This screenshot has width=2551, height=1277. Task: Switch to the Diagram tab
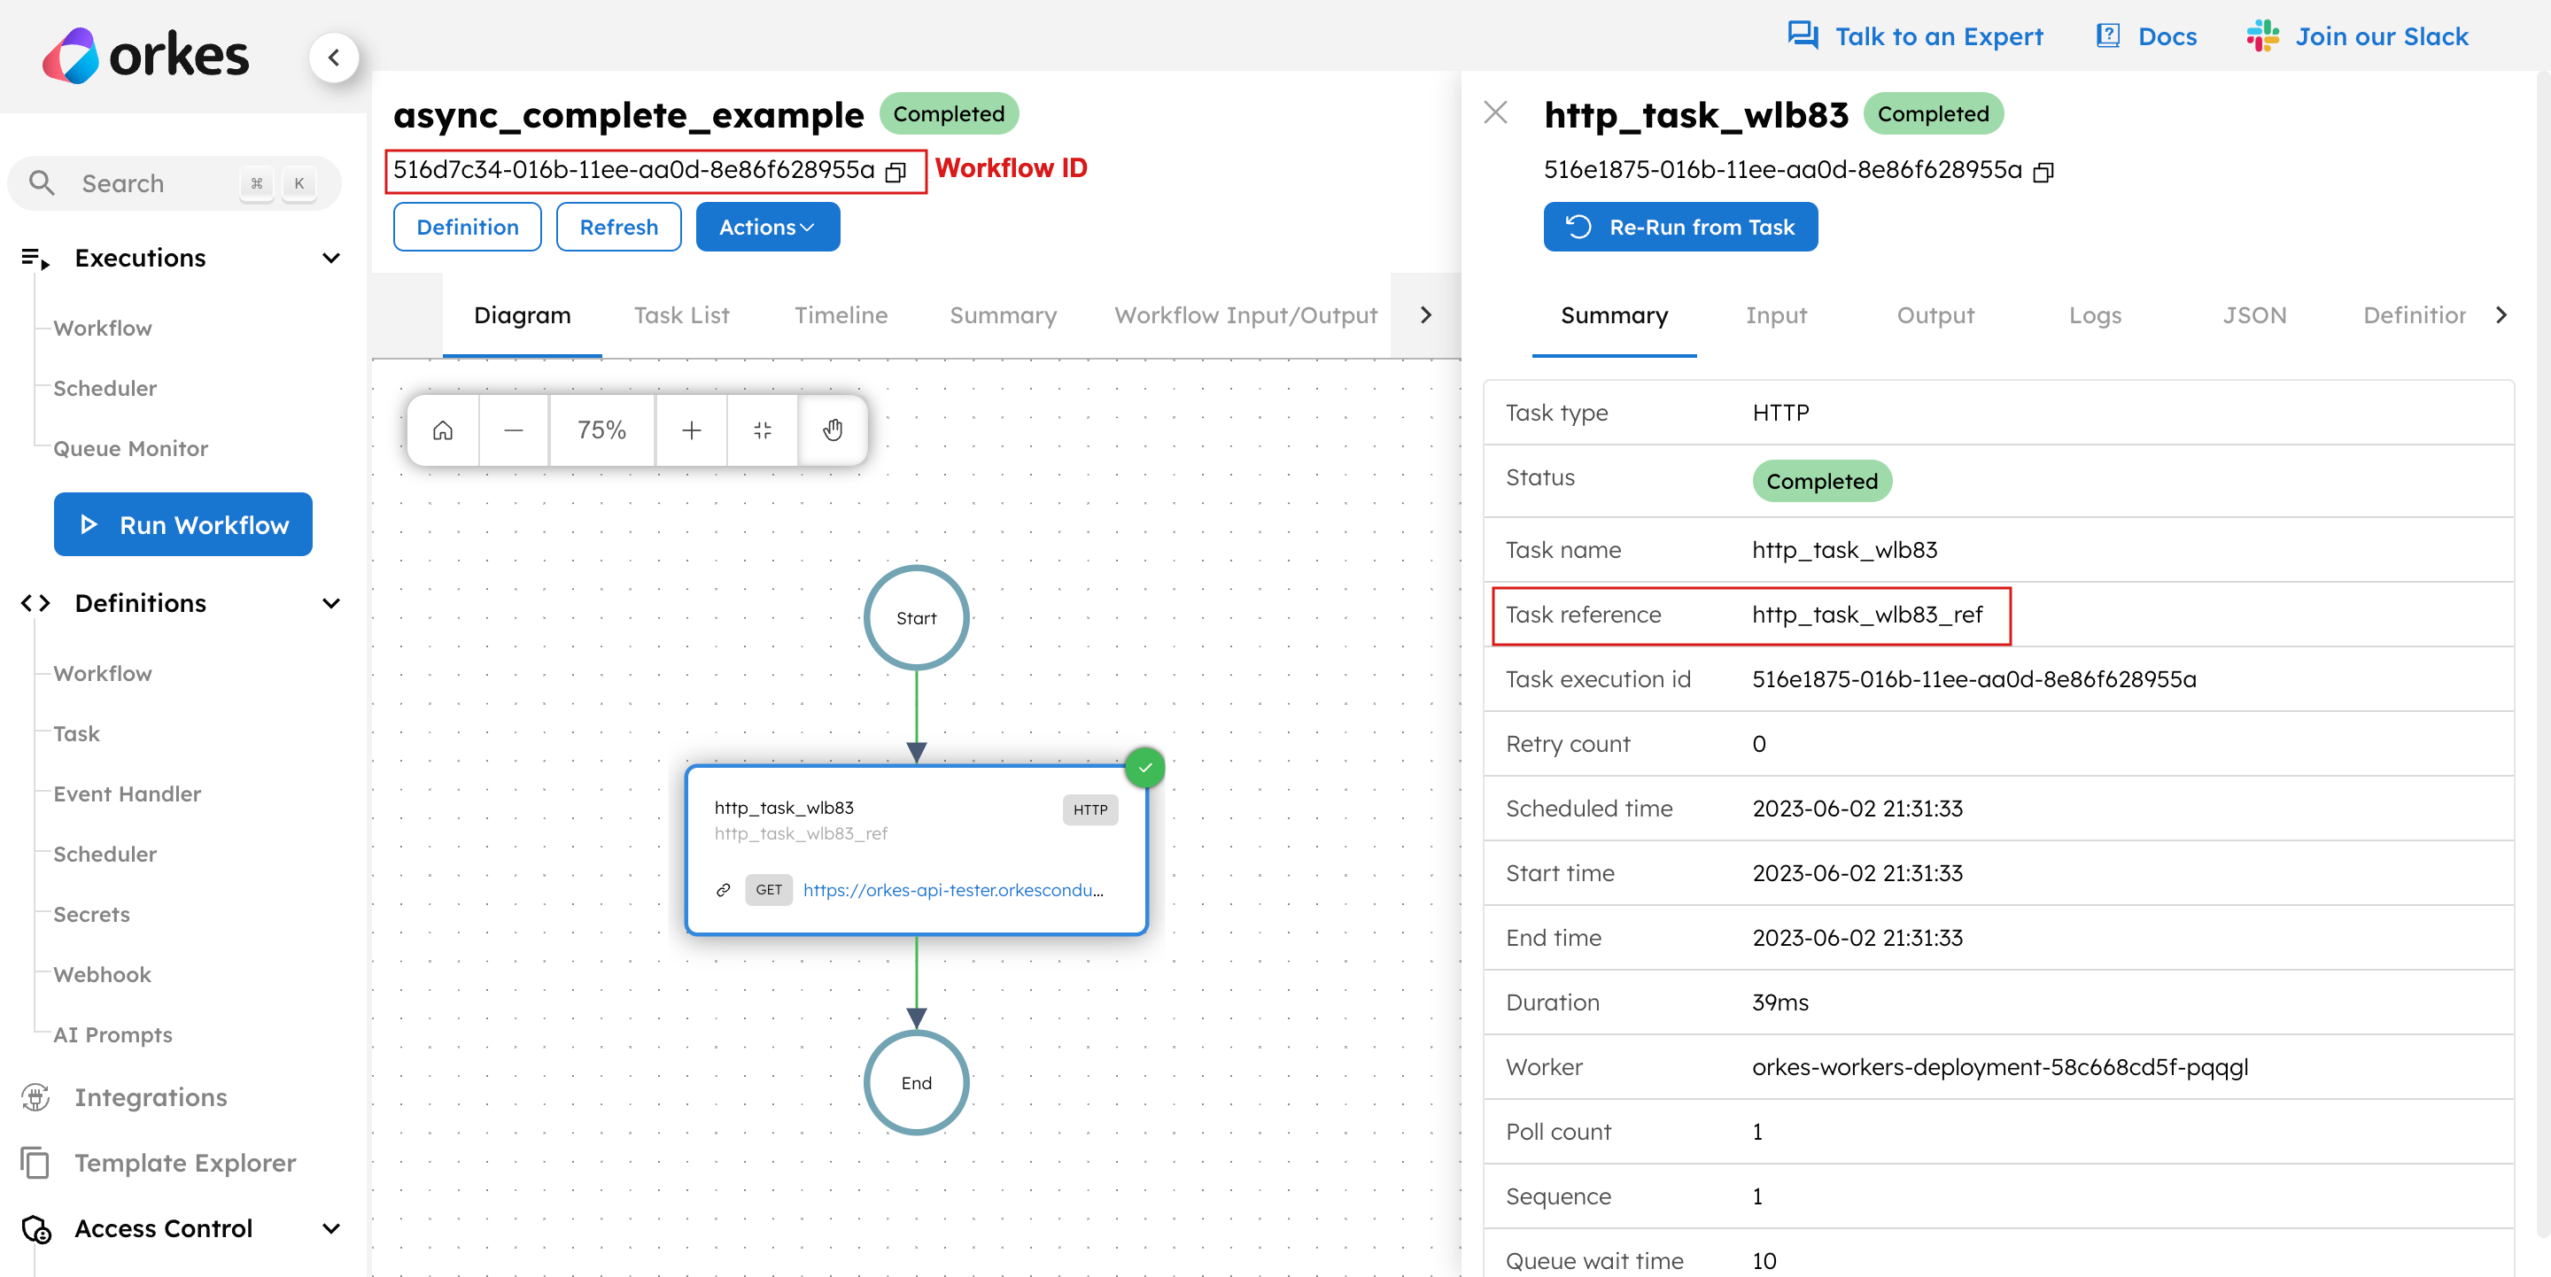tap(522, 314)
